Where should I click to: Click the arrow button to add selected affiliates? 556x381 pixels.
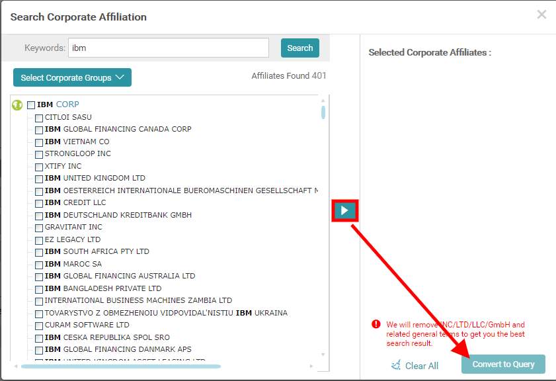click(x=344, y=211)
